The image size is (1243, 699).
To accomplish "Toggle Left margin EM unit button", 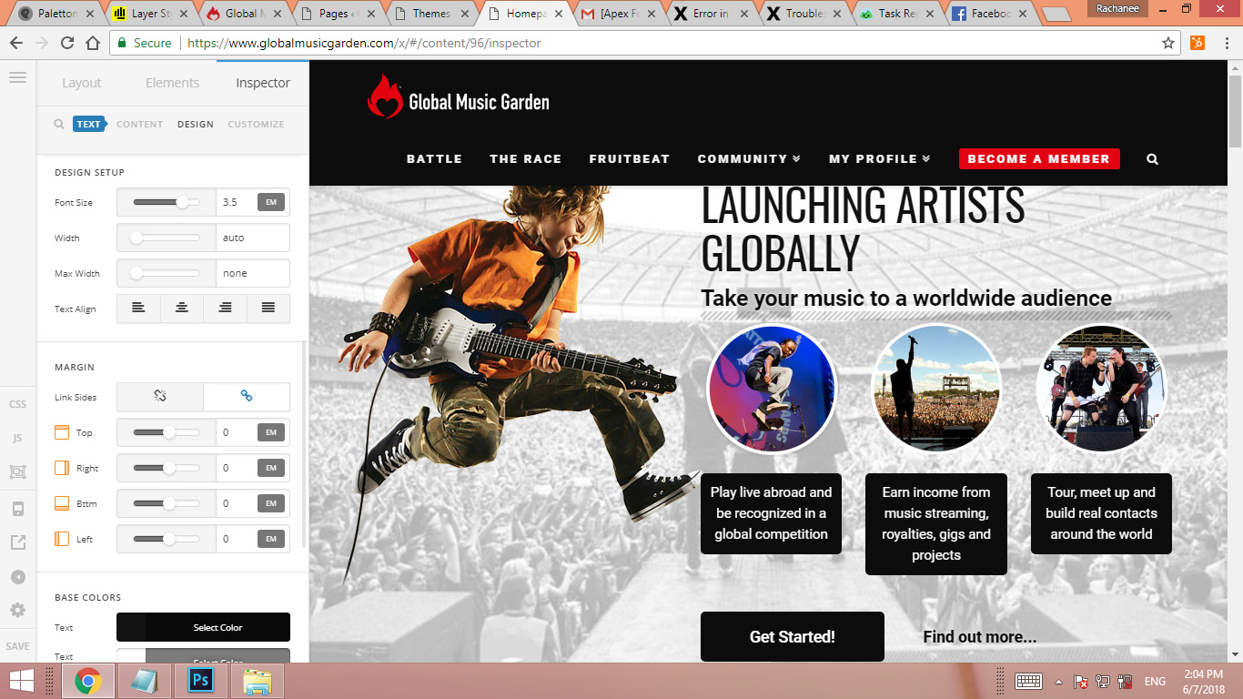I will point(270,539).
